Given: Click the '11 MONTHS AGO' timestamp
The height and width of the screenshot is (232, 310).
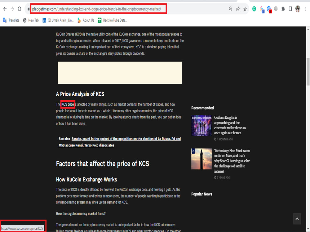Looking at the screenshot, I should (224, 139).
